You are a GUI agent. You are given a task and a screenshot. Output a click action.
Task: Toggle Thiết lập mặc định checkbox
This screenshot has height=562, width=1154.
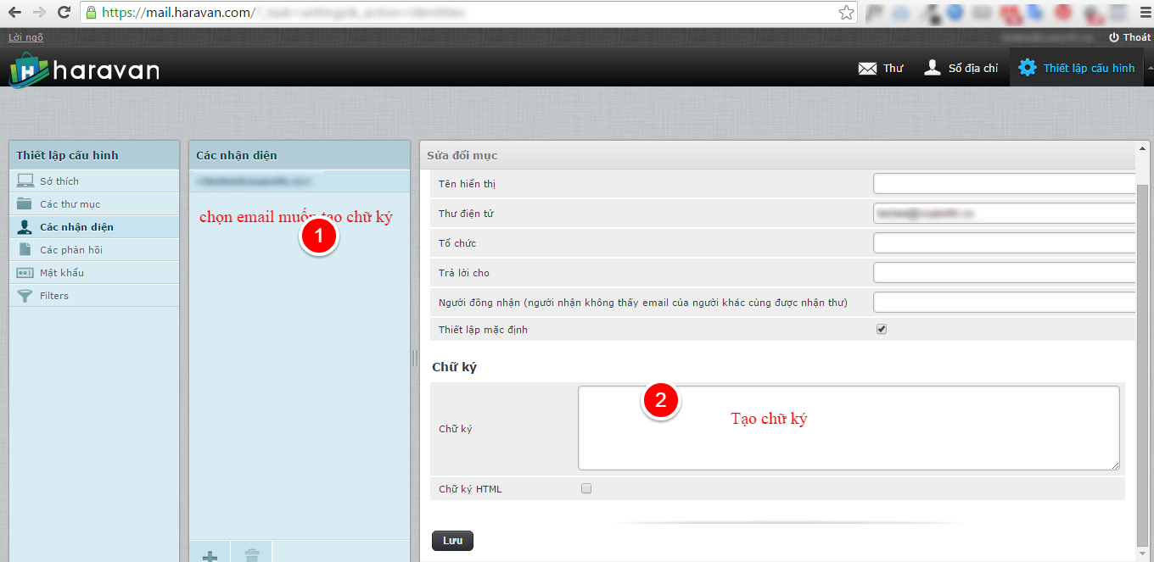pos(882,329)
